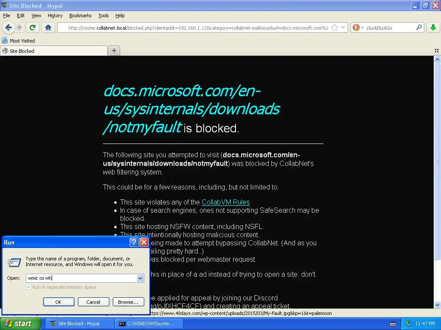Click the keyboard icon in taskbar
441x330 pixels.
(393, 324)
